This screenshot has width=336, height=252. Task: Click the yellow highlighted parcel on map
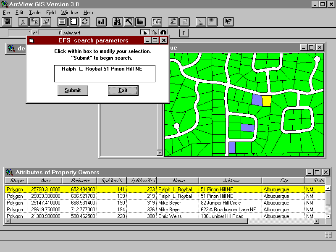point(267,101)
